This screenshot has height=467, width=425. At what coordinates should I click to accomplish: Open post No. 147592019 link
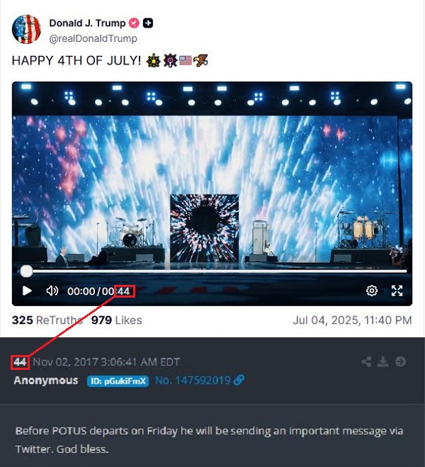pyautogui.click(x=200, y=381)
